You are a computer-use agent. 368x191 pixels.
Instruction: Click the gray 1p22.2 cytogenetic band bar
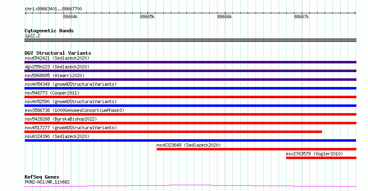click(x=190, y=40)
